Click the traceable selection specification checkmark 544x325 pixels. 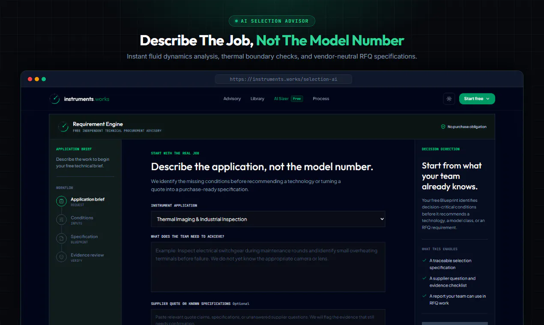(424, 260)
